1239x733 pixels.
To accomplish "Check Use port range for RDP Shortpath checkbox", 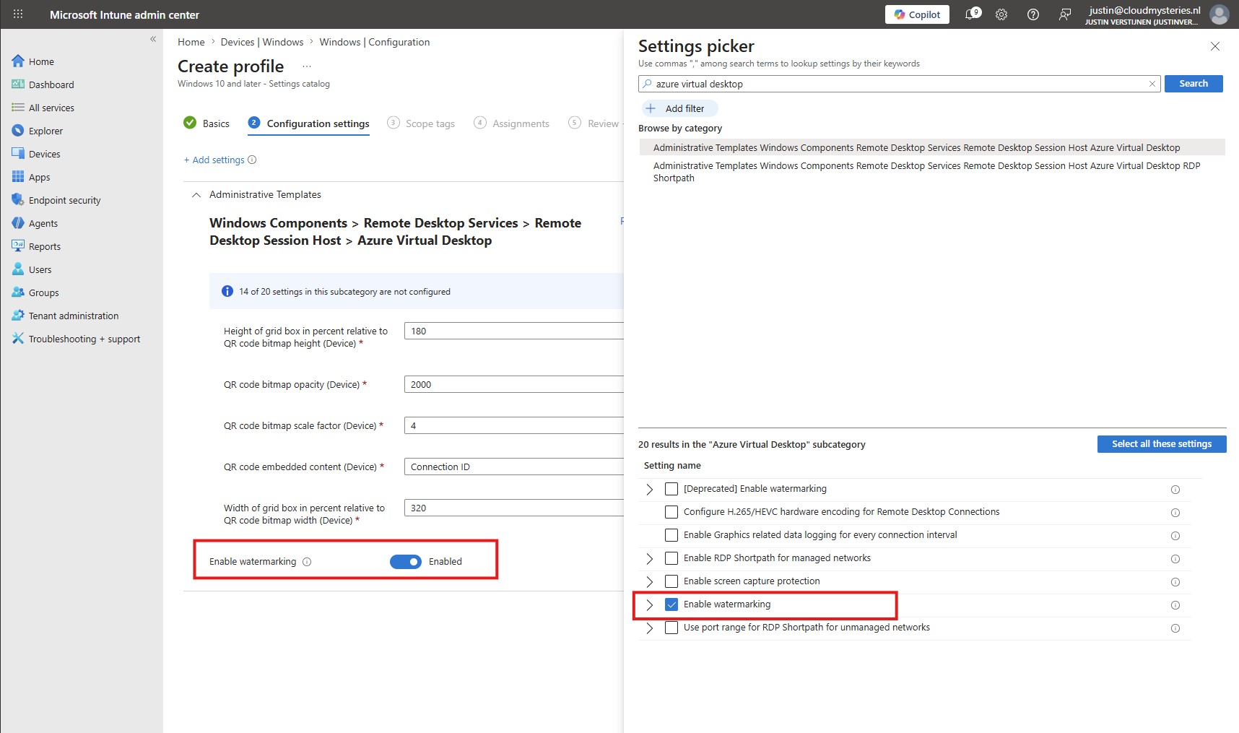I will pyautogui.click(x=671, y=628).
